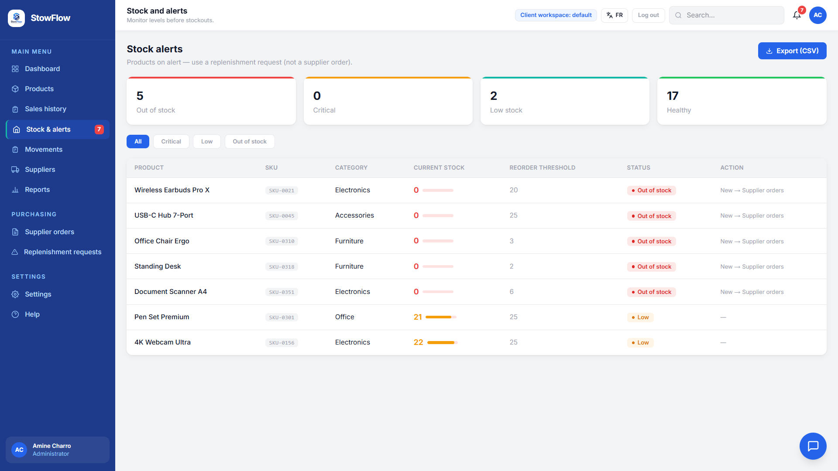Click the Healthy summary card
The height and width of the screenshot is (471, 838).
(x=742, y=101)
